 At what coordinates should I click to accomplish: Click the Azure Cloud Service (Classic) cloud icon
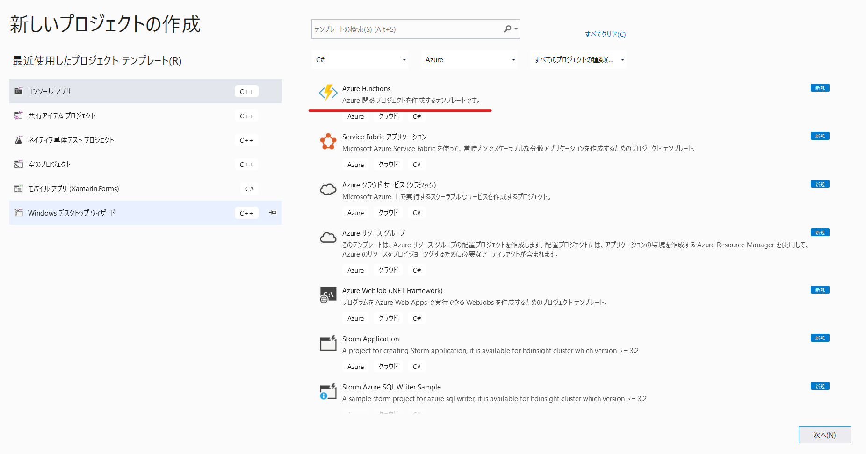[328, 189]
